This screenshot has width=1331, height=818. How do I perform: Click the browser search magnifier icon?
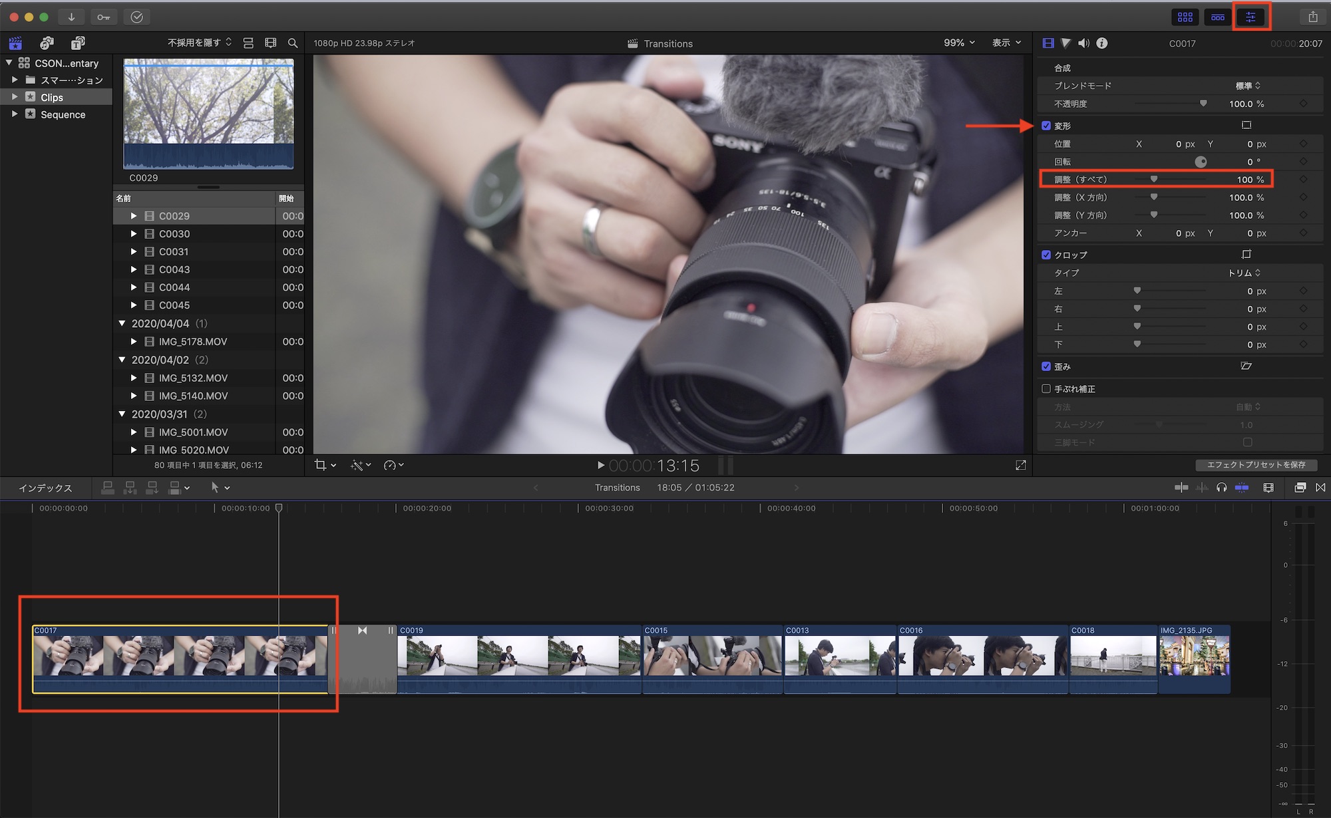click(293, 43)
